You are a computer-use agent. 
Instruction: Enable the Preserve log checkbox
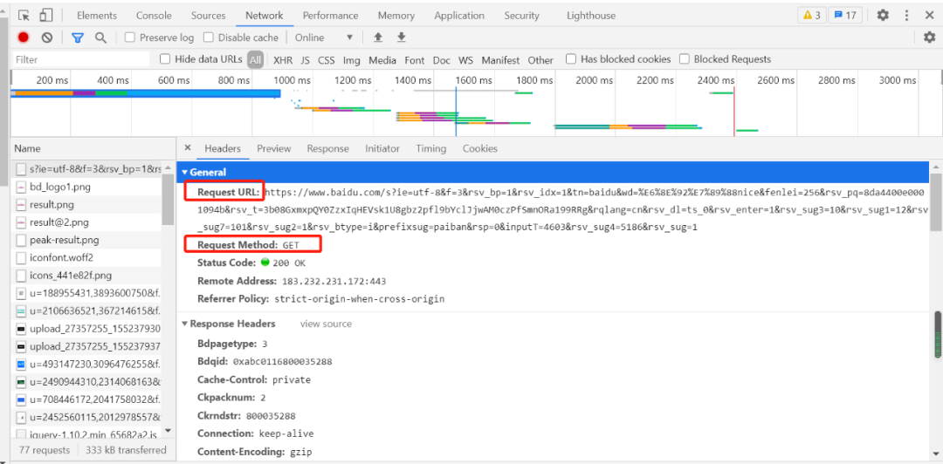pos(130,38)
